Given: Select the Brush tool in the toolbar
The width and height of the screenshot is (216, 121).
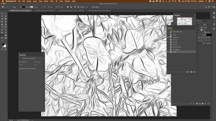Looking at the screenshot, I should 2,22.
